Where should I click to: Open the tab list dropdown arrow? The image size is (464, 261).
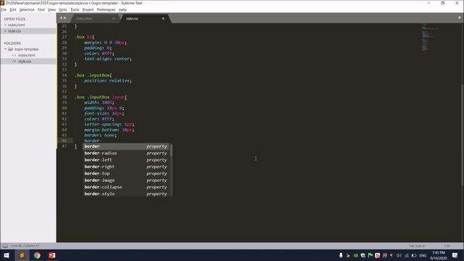tap(459, 18)
